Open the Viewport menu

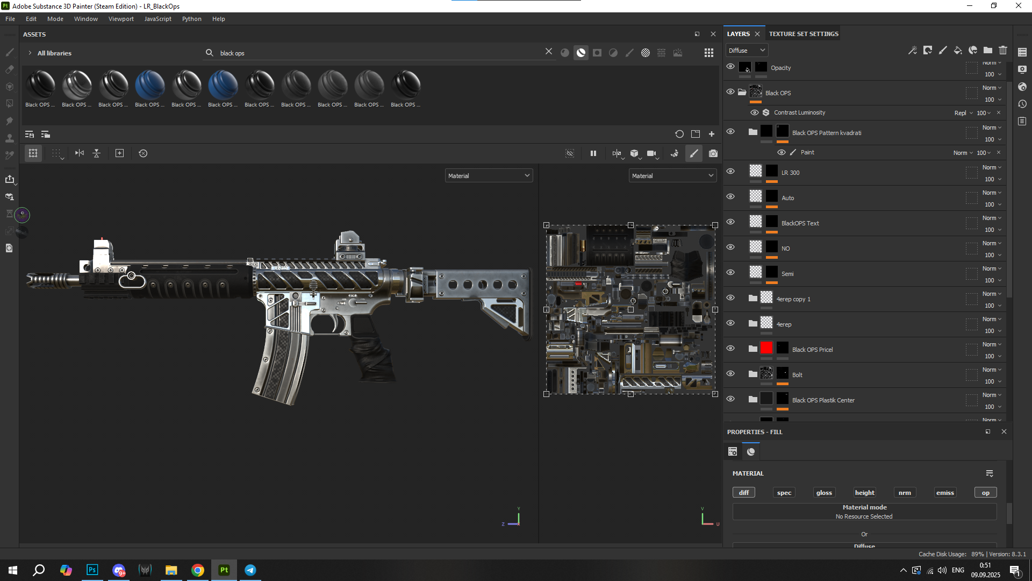[x=121, y=19]
